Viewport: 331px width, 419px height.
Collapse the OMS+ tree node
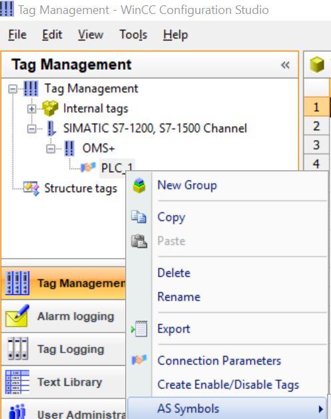coord(51,148)
